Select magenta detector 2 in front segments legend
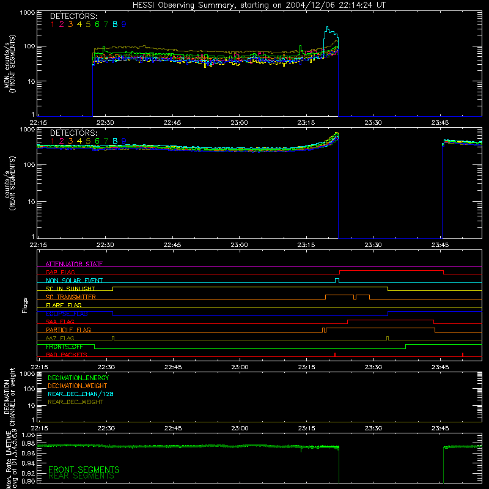This screenshot has width=489, height=489. [x=62, y=24]
